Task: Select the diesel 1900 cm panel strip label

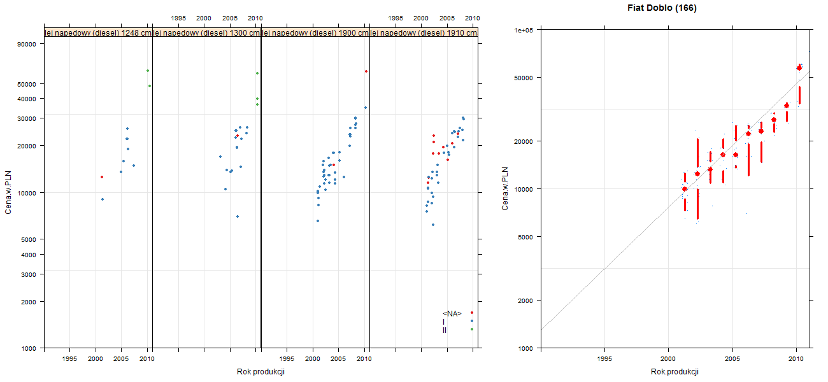Action: click(x=315, y=33)
